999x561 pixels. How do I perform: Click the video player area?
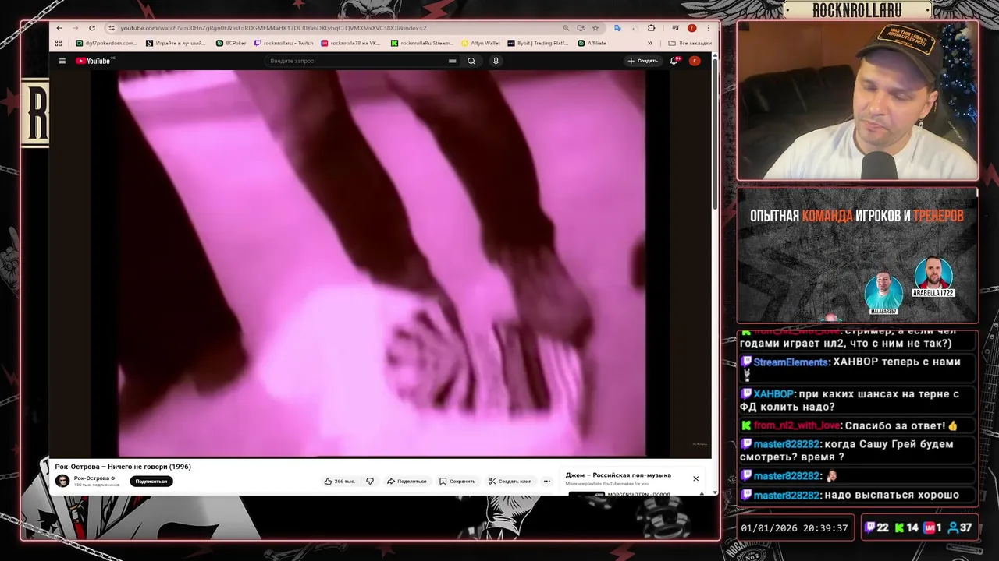point(382,263)
